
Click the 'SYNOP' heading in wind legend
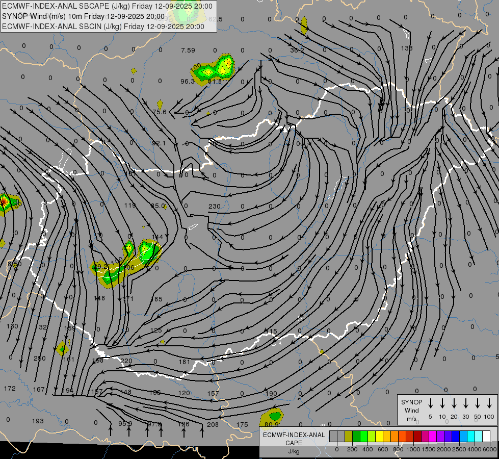pos(412,402)
